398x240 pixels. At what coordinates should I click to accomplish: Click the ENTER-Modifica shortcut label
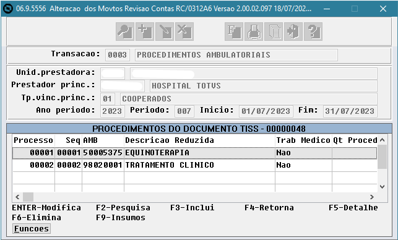click(x=46, y=208)
